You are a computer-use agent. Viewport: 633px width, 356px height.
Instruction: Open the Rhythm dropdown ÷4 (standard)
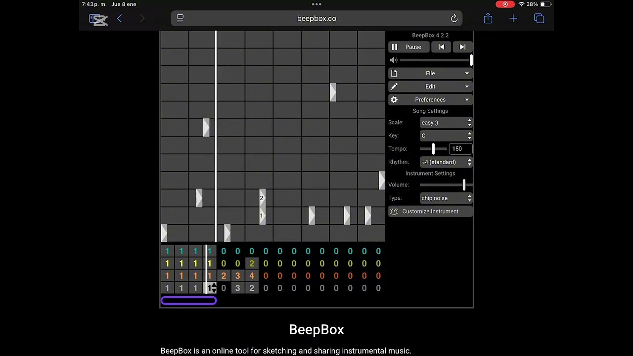point(446,162)
